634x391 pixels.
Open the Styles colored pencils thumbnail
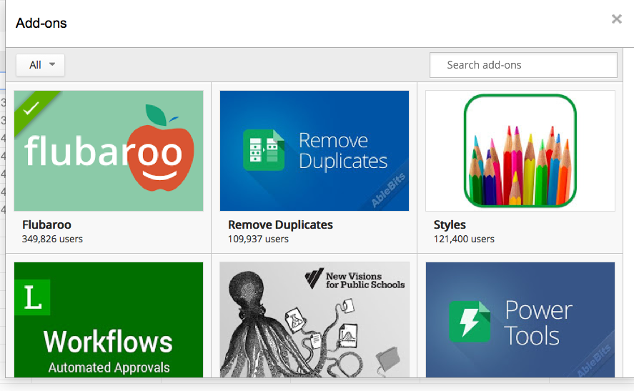tap(520, 150)
